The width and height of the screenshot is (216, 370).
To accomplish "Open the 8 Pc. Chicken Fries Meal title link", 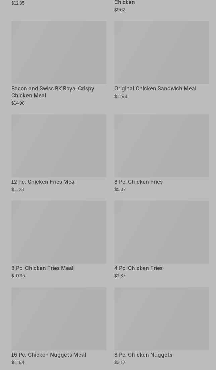I will [42, 268].
